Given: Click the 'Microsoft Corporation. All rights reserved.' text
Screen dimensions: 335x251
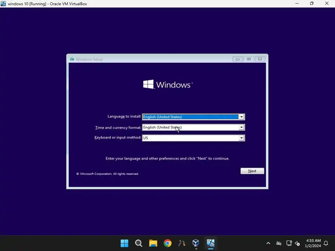Looking at the screenshot, I should 107,174.
